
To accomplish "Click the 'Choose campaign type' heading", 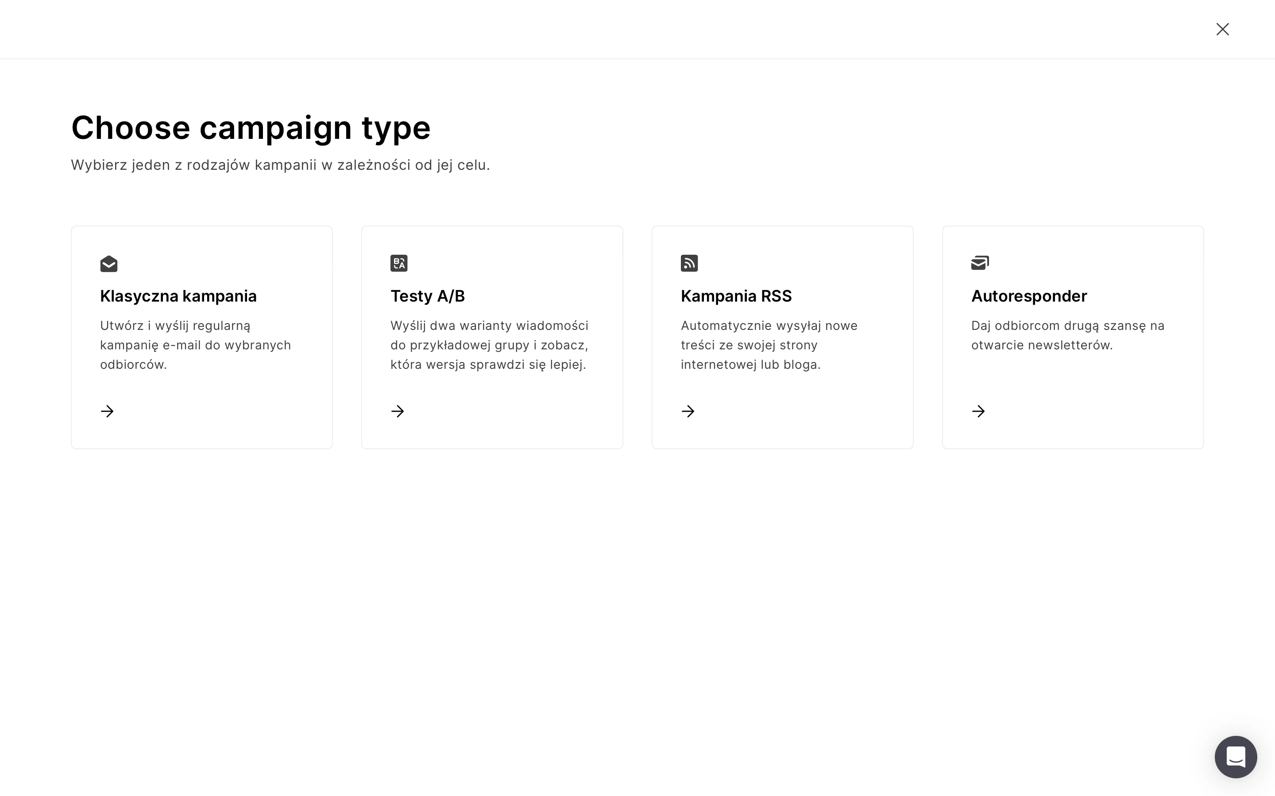I will (x=251, y=128).
